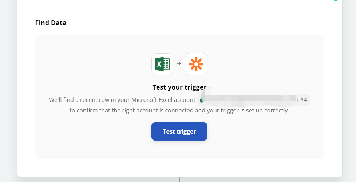The image size is (356, 182).
Task: Click the word 'trigger' in the heading
Action: coord(195,87)
